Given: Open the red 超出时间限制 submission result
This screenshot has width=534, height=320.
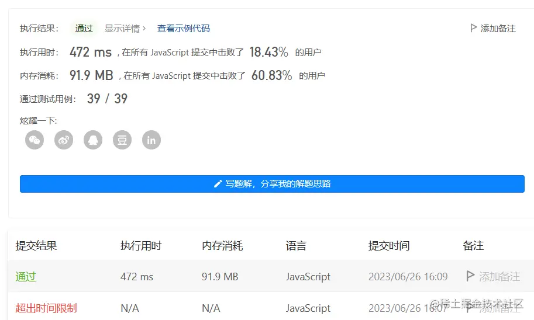Looking at the screenshot, I should (x=46, y=308).
